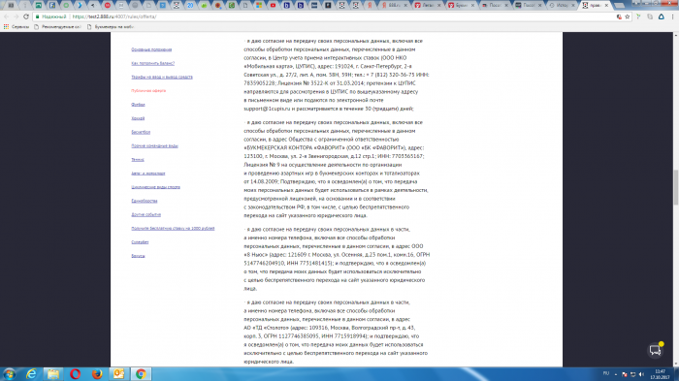Click the page's vertical scrollbar thumb
679x381 pixels.
(x=675, y=187)
